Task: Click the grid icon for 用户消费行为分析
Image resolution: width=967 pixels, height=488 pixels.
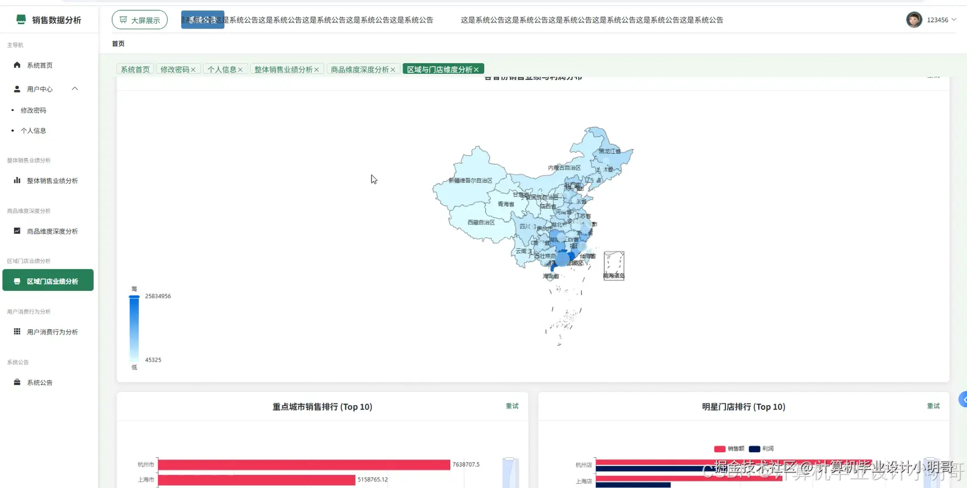Action: click(x=17, y=332)
